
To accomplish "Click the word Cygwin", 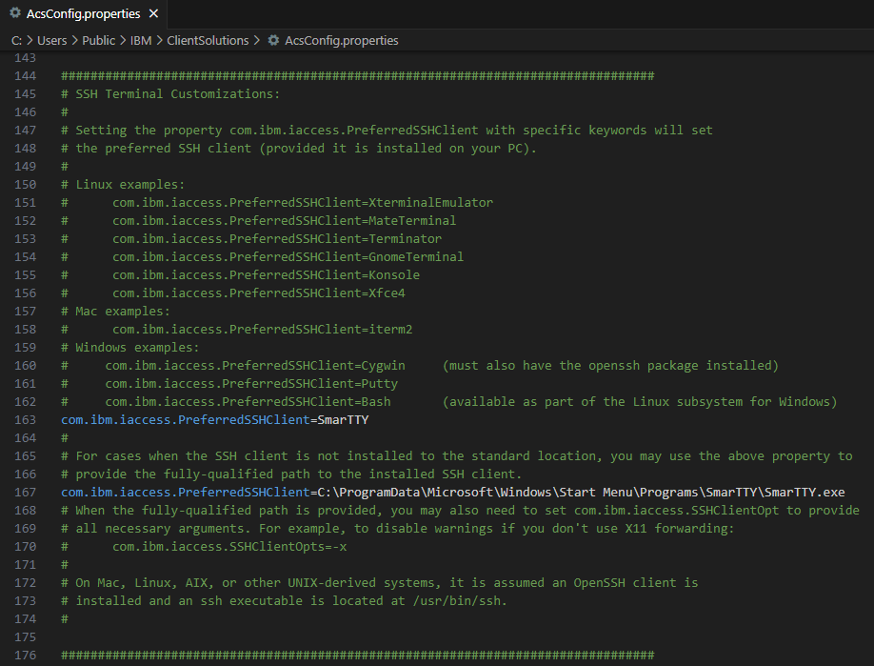I will coord(383,365).
